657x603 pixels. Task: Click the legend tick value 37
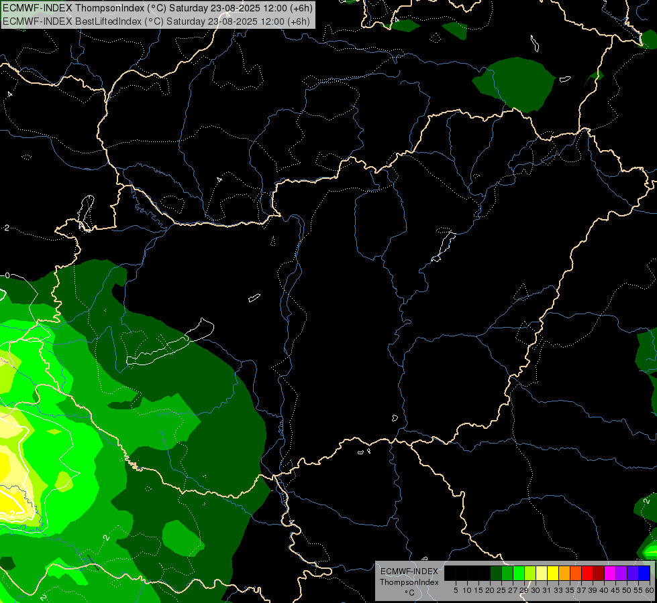click(582, 590)
